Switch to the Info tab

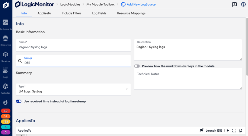(x=24, y=13)
